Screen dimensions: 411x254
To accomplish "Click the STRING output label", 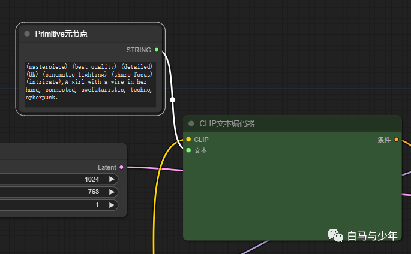I will coord(139,50).
